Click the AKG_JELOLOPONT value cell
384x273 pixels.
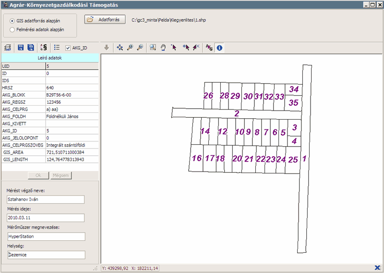72,138
